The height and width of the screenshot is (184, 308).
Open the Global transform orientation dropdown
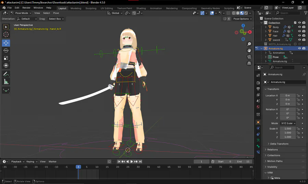click(115, 13)
